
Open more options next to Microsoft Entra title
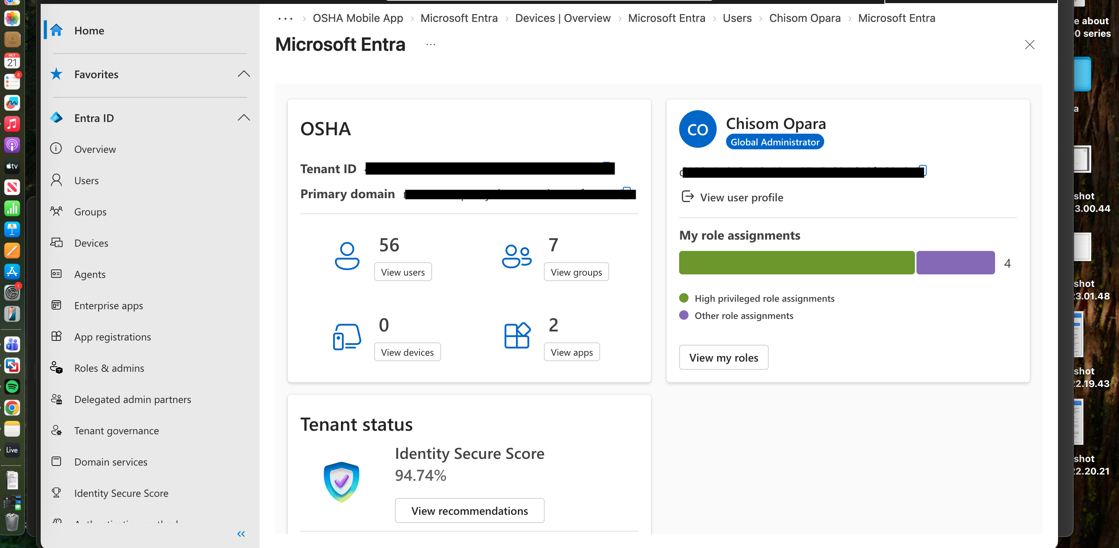click(430, 45)
